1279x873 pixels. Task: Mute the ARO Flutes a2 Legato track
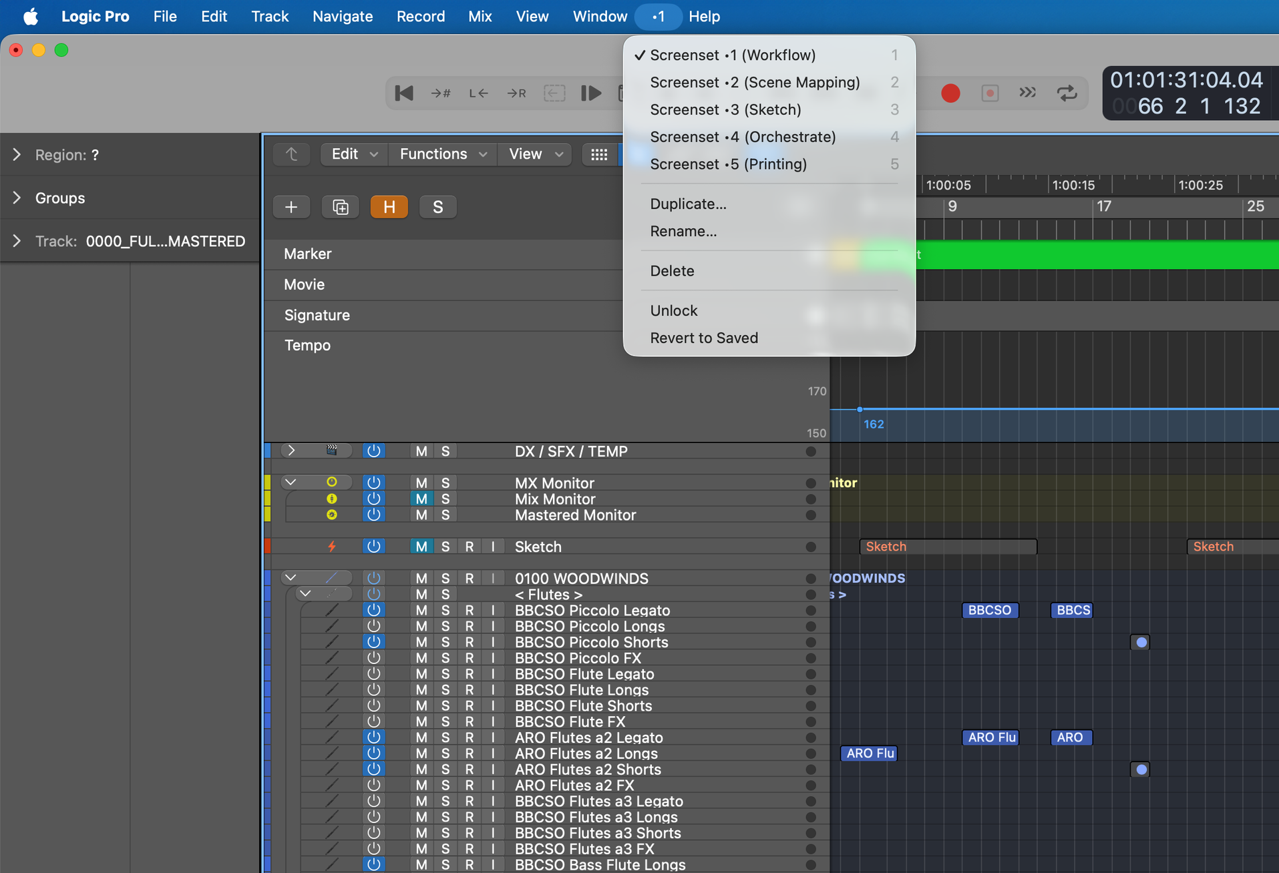tap(421, 737)
